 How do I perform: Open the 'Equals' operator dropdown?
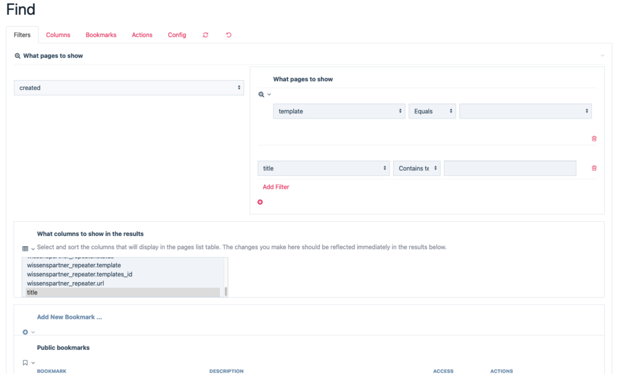432,111
